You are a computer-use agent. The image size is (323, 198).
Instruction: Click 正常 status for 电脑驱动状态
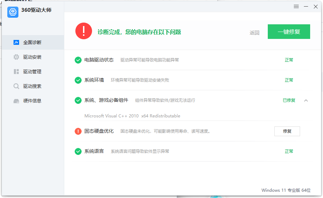[289, 60]
